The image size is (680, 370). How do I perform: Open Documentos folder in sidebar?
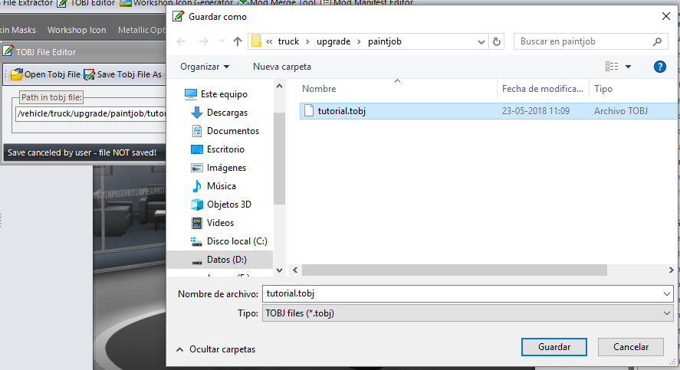(233, 131)
